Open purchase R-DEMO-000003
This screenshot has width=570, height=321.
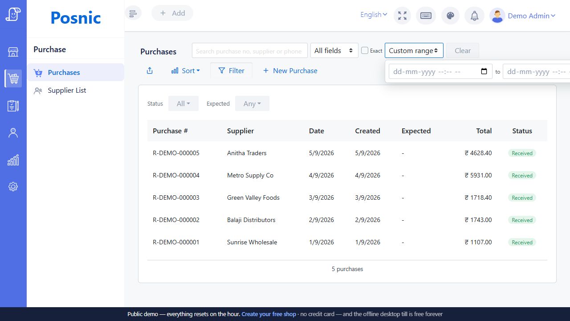point(176,198)
